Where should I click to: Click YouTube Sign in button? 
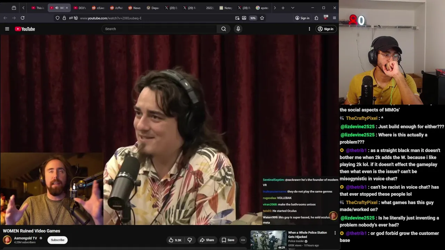(x=326, y=29)
